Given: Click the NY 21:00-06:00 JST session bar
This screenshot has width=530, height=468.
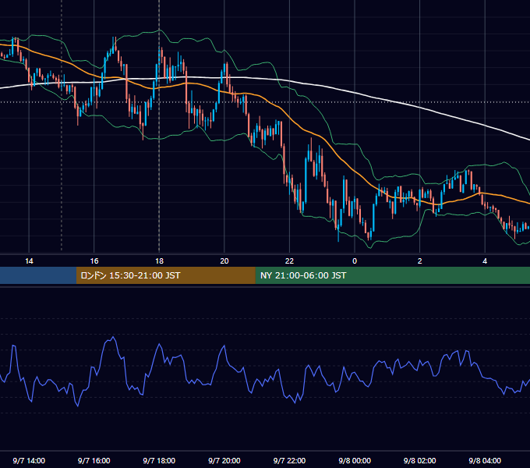Looking at the screenshot, I should coord(392,275).
